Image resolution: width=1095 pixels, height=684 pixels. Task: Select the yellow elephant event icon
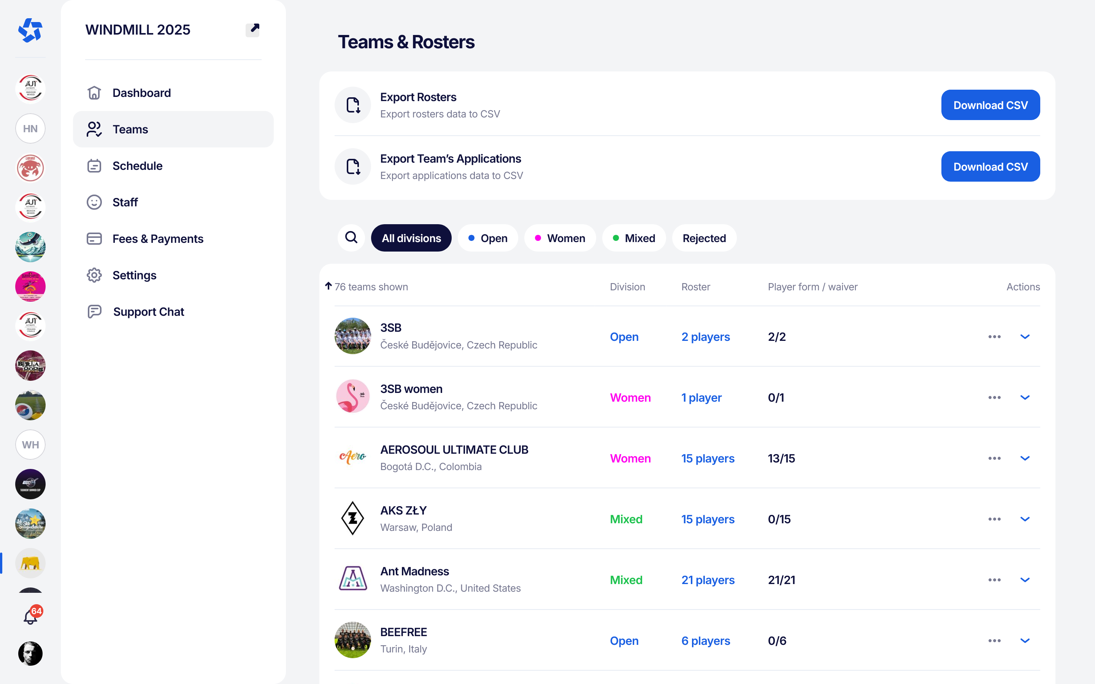tap(30, 563)
